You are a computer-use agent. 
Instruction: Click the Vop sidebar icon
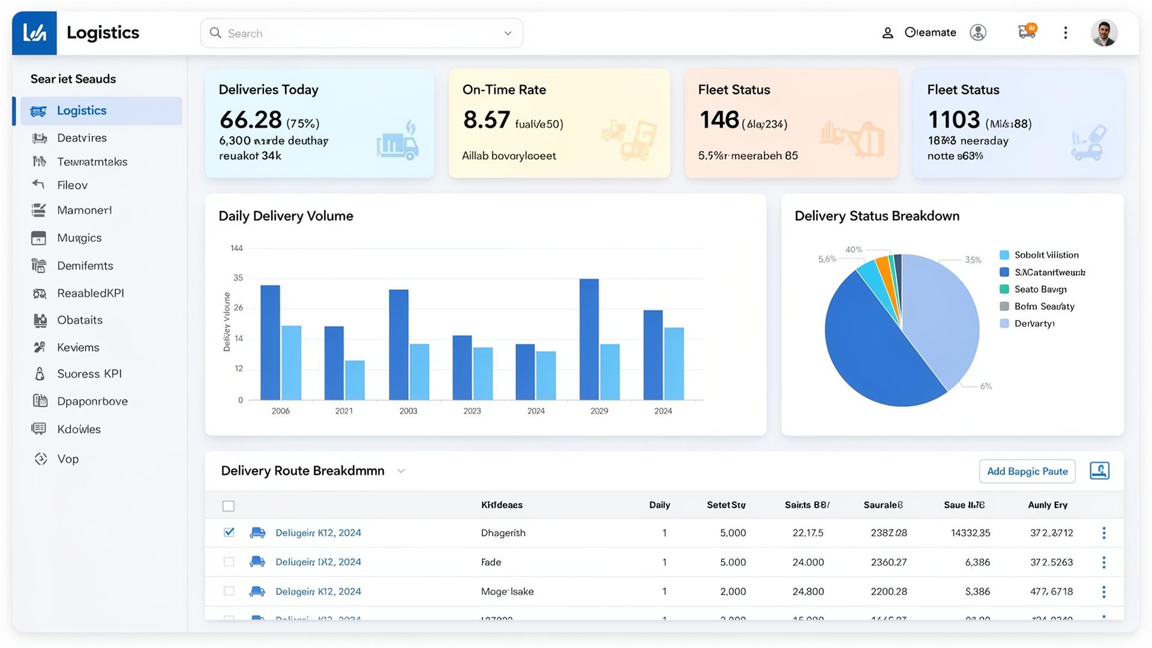click(41, 459)
